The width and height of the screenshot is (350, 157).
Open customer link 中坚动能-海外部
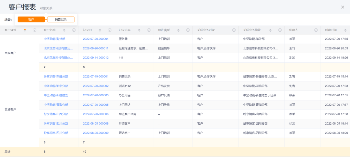coord(55,39)
